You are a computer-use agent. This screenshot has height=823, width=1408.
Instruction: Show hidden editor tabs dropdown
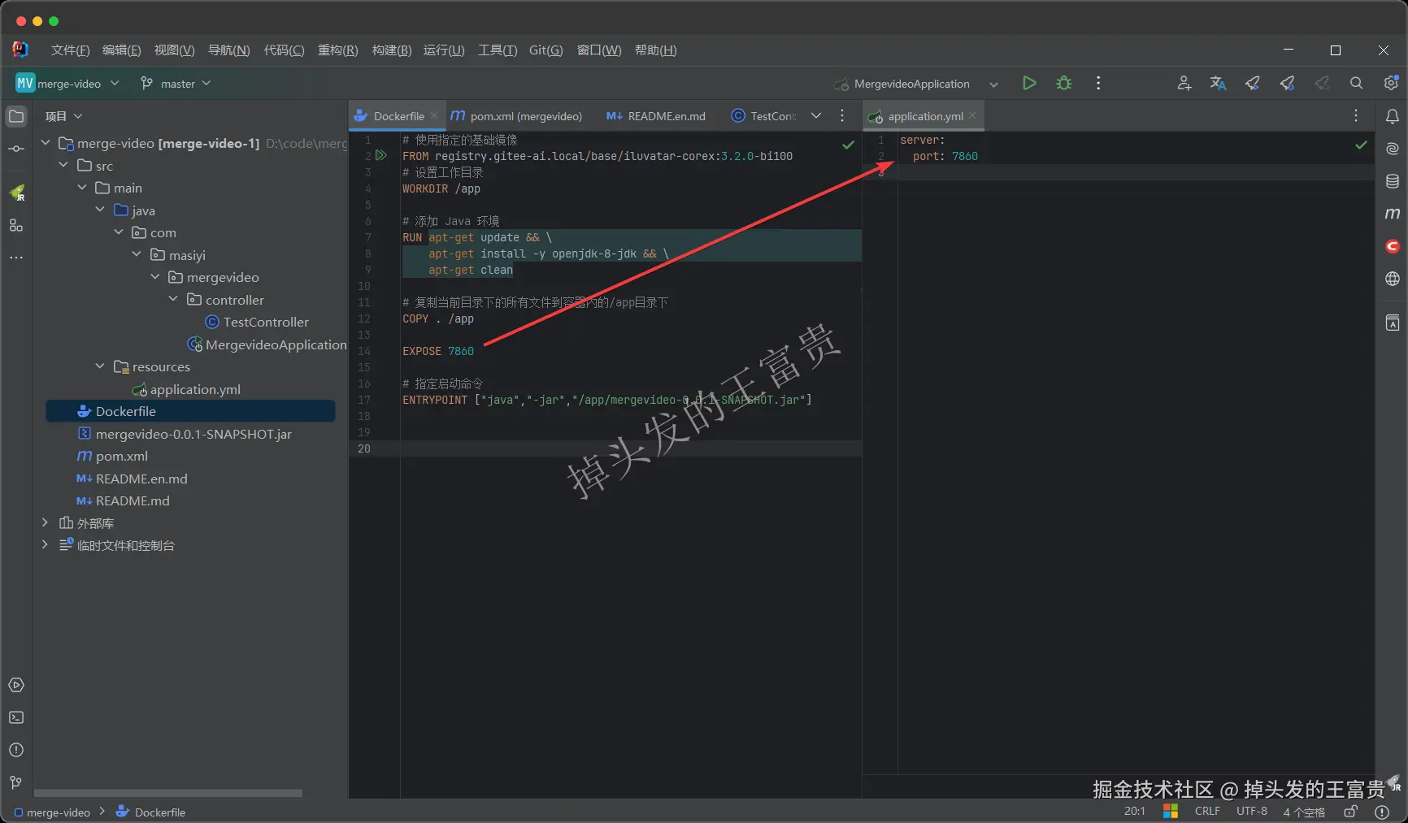click(816, 115)
